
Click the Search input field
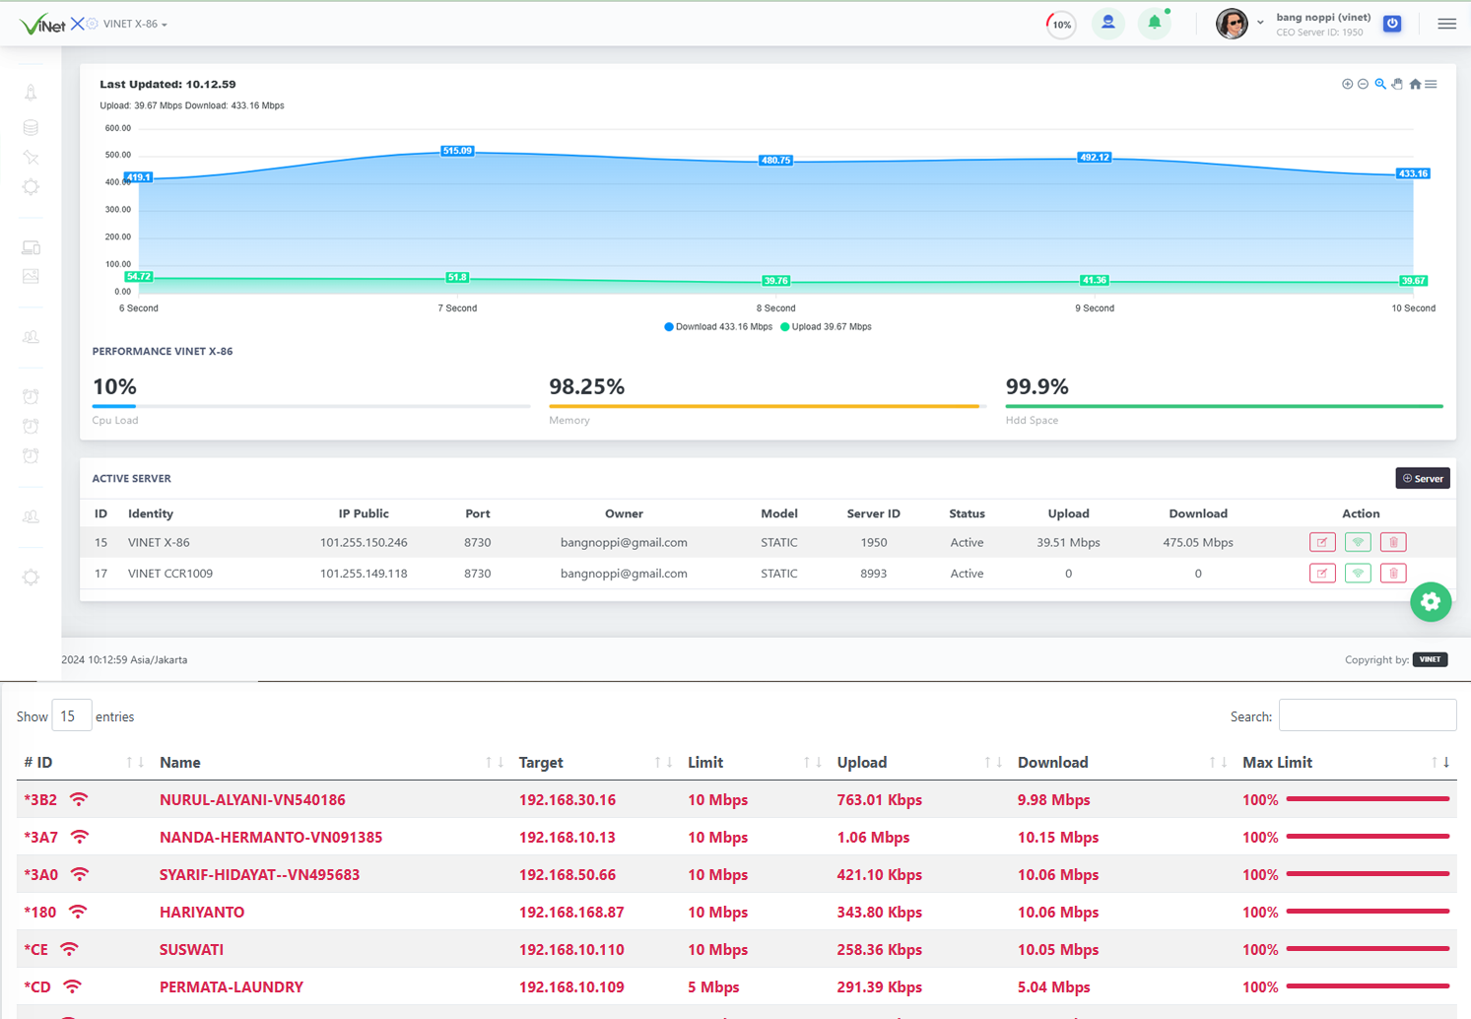[1368, 715]
